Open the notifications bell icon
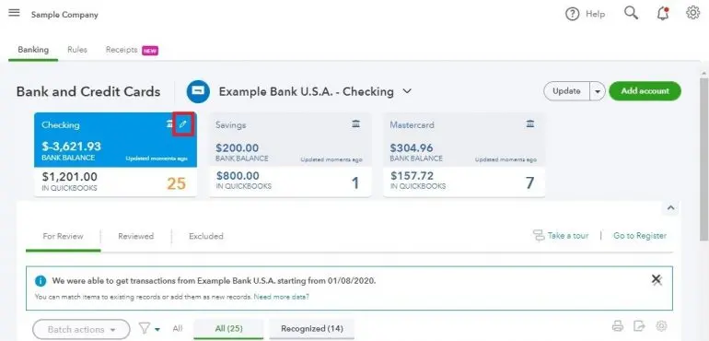This screenshot has height=341, width=709. (663, 13)
